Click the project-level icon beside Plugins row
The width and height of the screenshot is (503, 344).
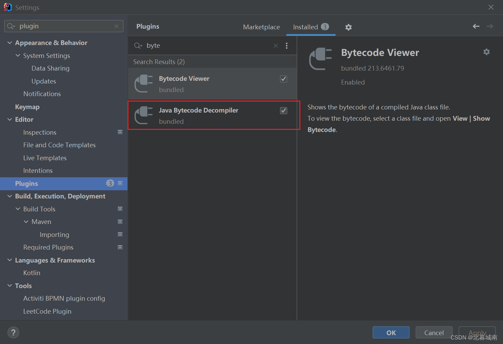click(x=120, y=183)
